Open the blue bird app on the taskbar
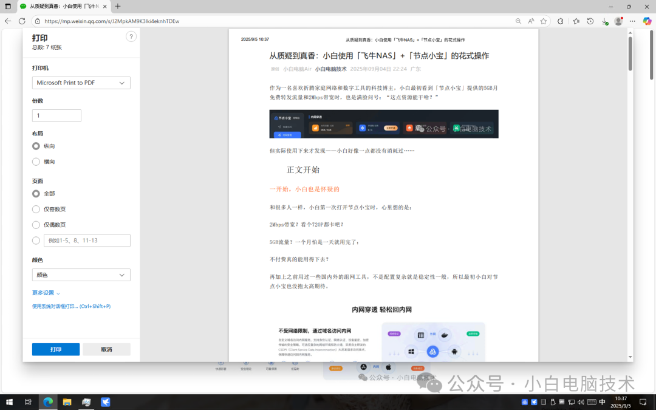Screen dimensions: 656x410 click(106, 402)
